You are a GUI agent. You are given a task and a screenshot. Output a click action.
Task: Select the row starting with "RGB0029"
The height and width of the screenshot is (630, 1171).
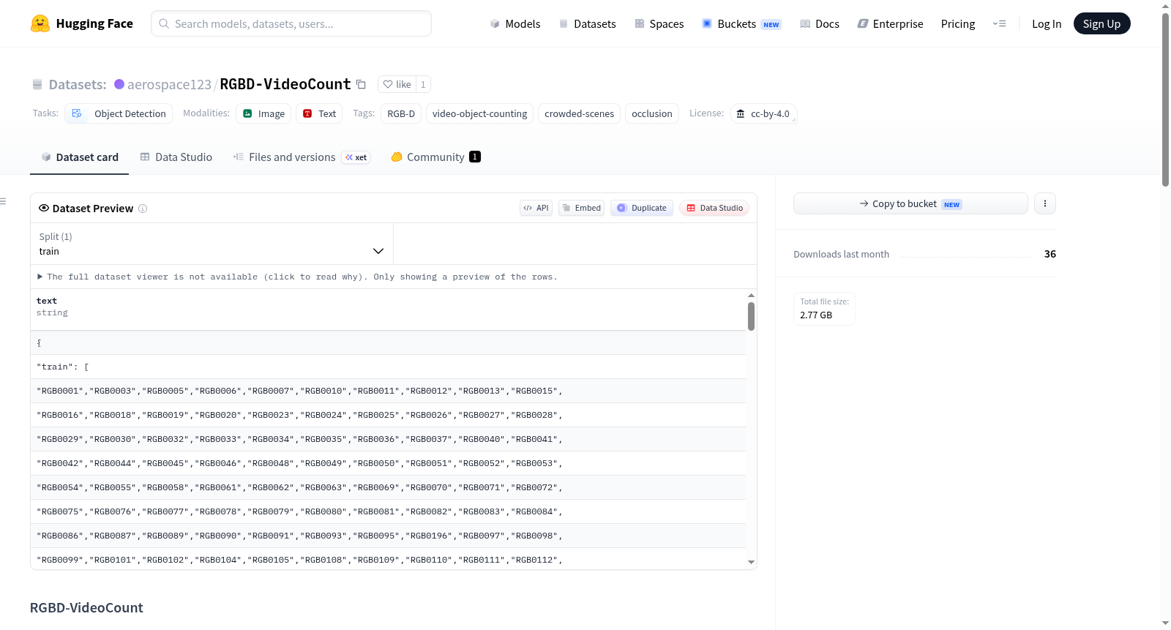[388, 439]
